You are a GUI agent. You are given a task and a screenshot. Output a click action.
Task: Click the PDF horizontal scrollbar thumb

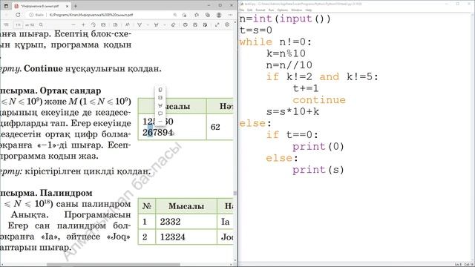click(114, 265)
